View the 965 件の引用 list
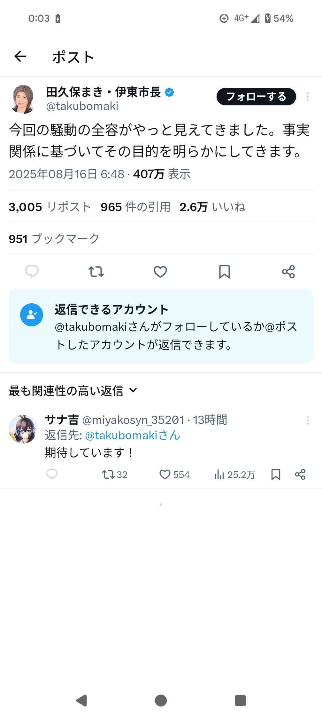 [x=135, y=207]
